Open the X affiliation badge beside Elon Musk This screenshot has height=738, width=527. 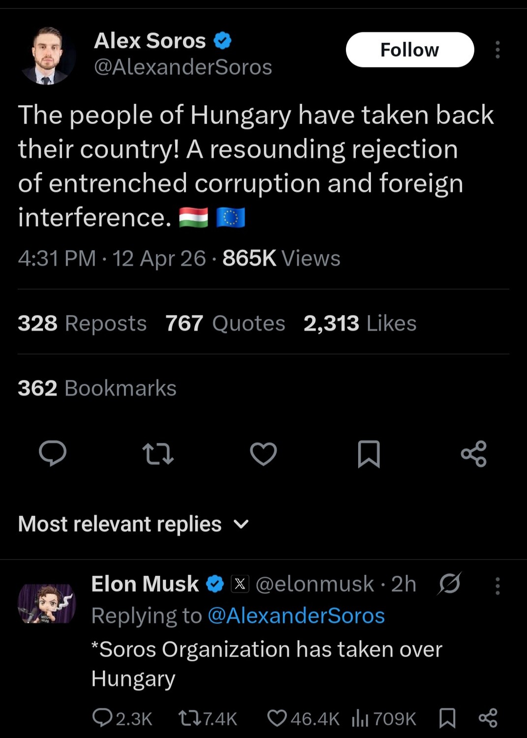pos(240,584)
